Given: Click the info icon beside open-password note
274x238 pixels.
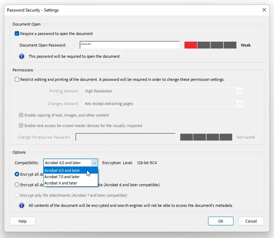Looking at the screenshot, I should pyautogui.click(x=22, y=56).
